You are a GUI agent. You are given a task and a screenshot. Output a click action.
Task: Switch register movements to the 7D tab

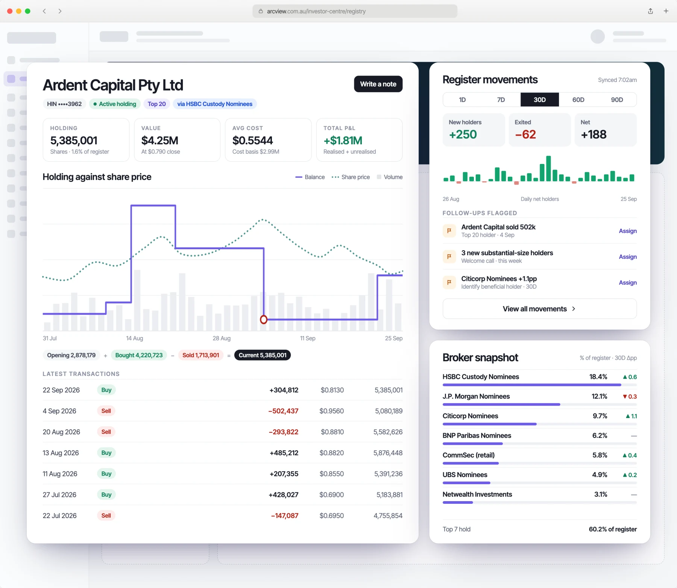pyautogui.click(x=501, y=100)
